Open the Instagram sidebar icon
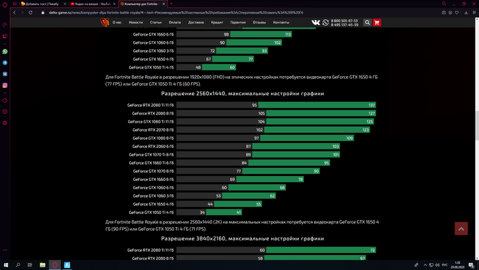Viewport: 479px width, 270px height. [5, 85]
